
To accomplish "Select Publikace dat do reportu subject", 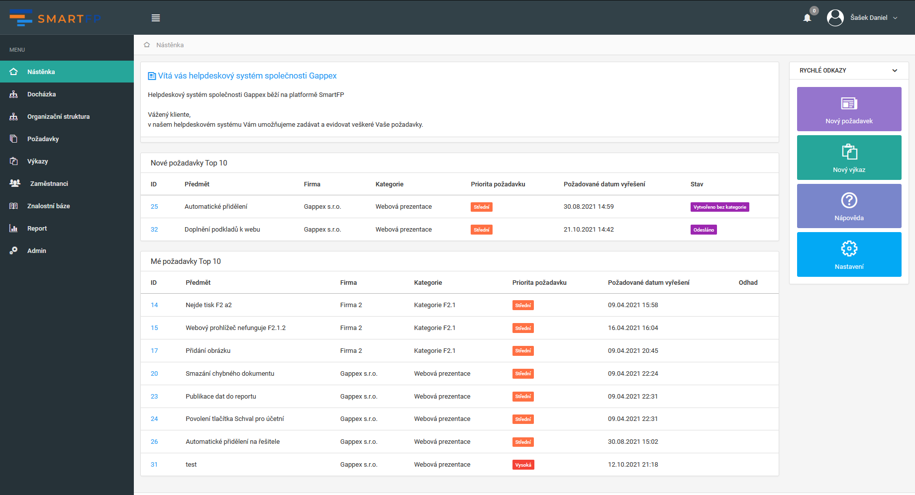I will 221,397.
